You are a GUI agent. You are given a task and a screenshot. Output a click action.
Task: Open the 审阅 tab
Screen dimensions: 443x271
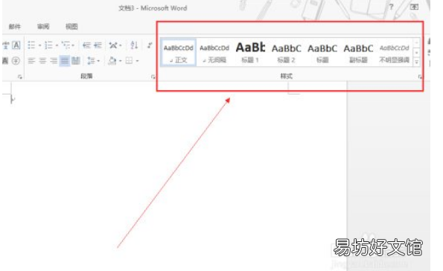pos(43,27)
